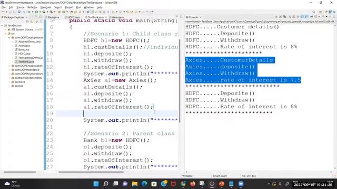337x189 pixels.
Task: Minimize the Package Explorer view
Action: (36, 17)
